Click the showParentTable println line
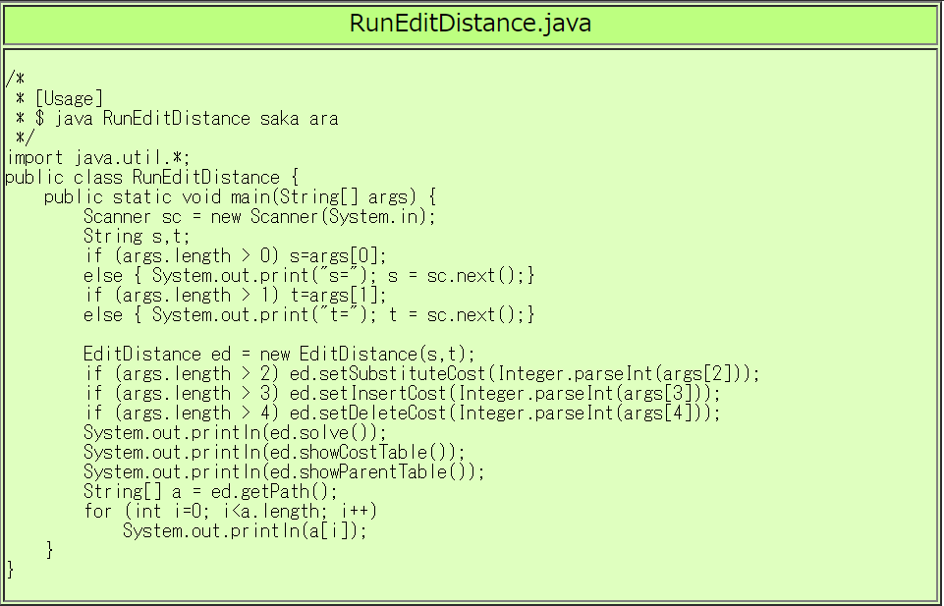 pos(284,472)
